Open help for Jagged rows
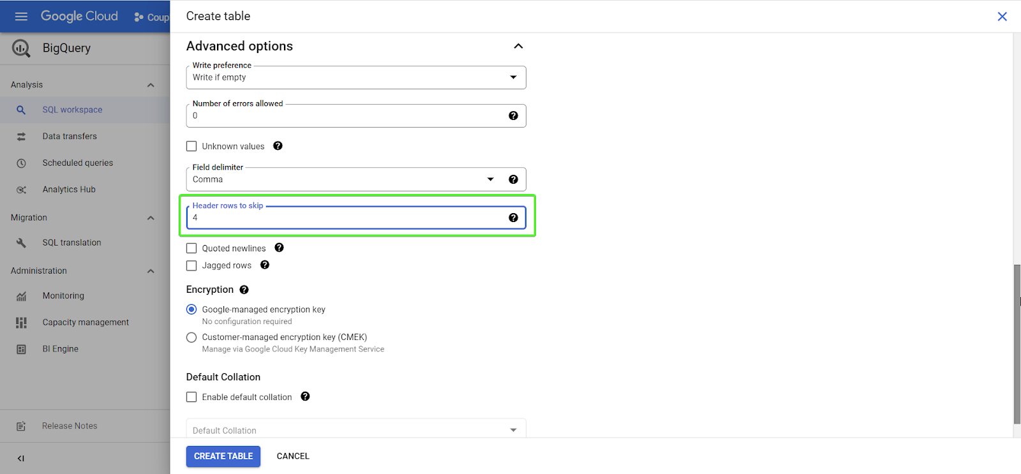Viewport: 1021px width, 474px height. coord(265,265)
